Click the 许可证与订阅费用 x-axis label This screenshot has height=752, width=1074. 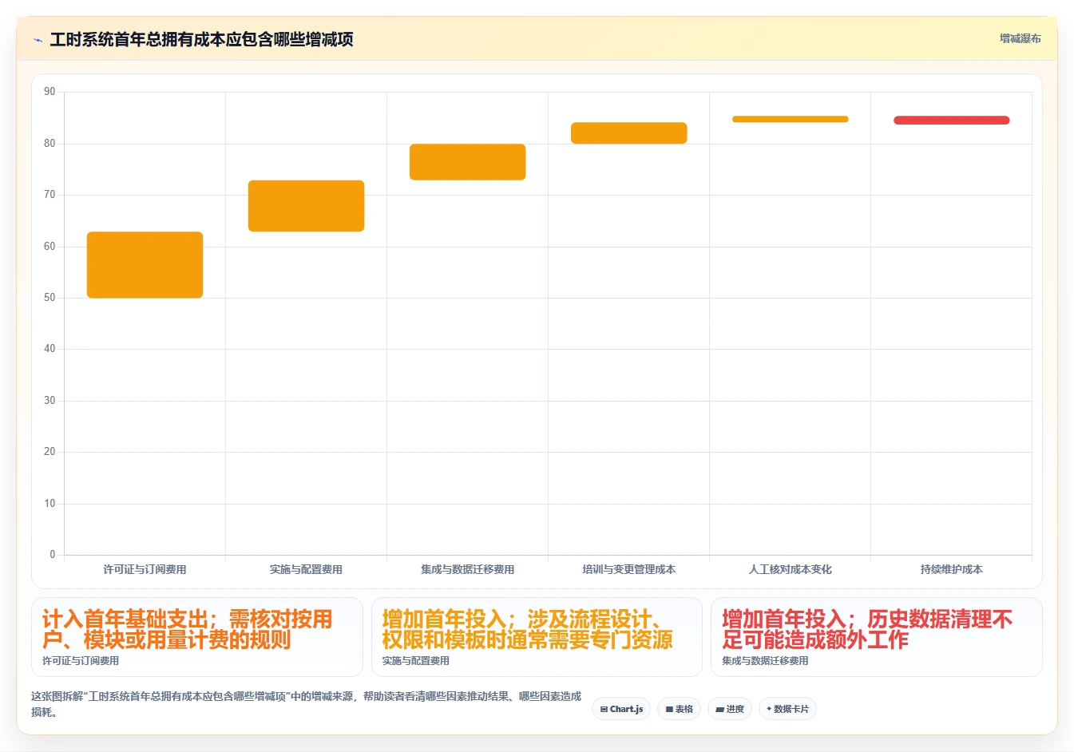pyautogui.click(x=145, y=569)
